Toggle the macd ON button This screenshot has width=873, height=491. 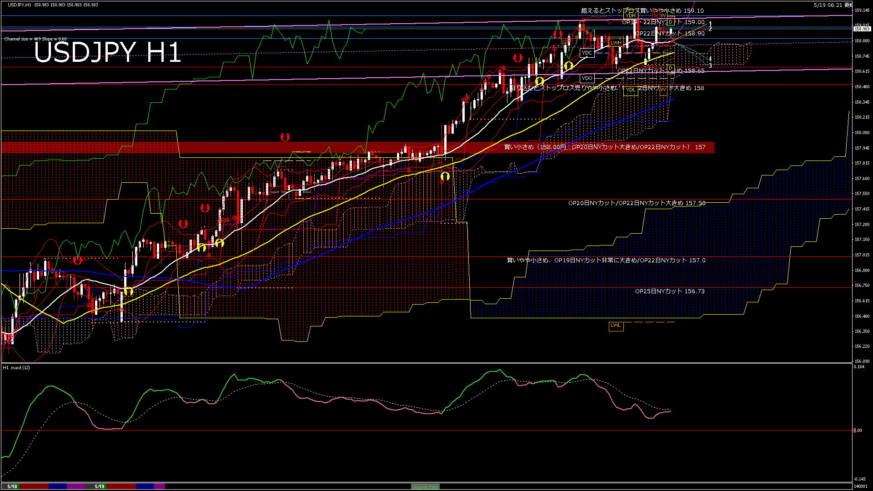[425, 486]
